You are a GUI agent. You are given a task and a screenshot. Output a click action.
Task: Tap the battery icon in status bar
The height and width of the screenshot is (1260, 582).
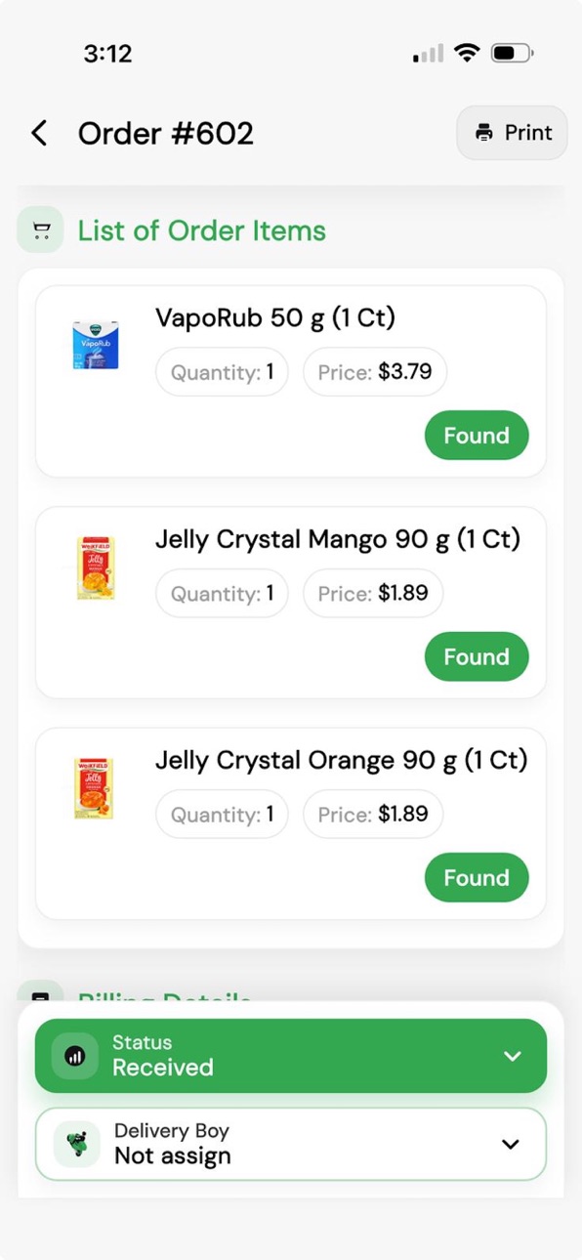click(x=513, y=53)
